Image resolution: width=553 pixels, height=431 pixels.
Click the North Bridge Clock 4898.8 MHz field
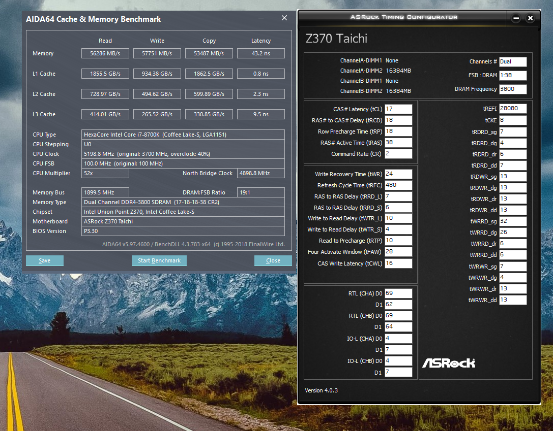pyautogui.click(x=261, y=173)
